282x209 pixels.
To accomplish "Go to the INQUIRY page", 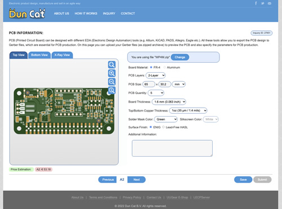I will click(109, 14).
